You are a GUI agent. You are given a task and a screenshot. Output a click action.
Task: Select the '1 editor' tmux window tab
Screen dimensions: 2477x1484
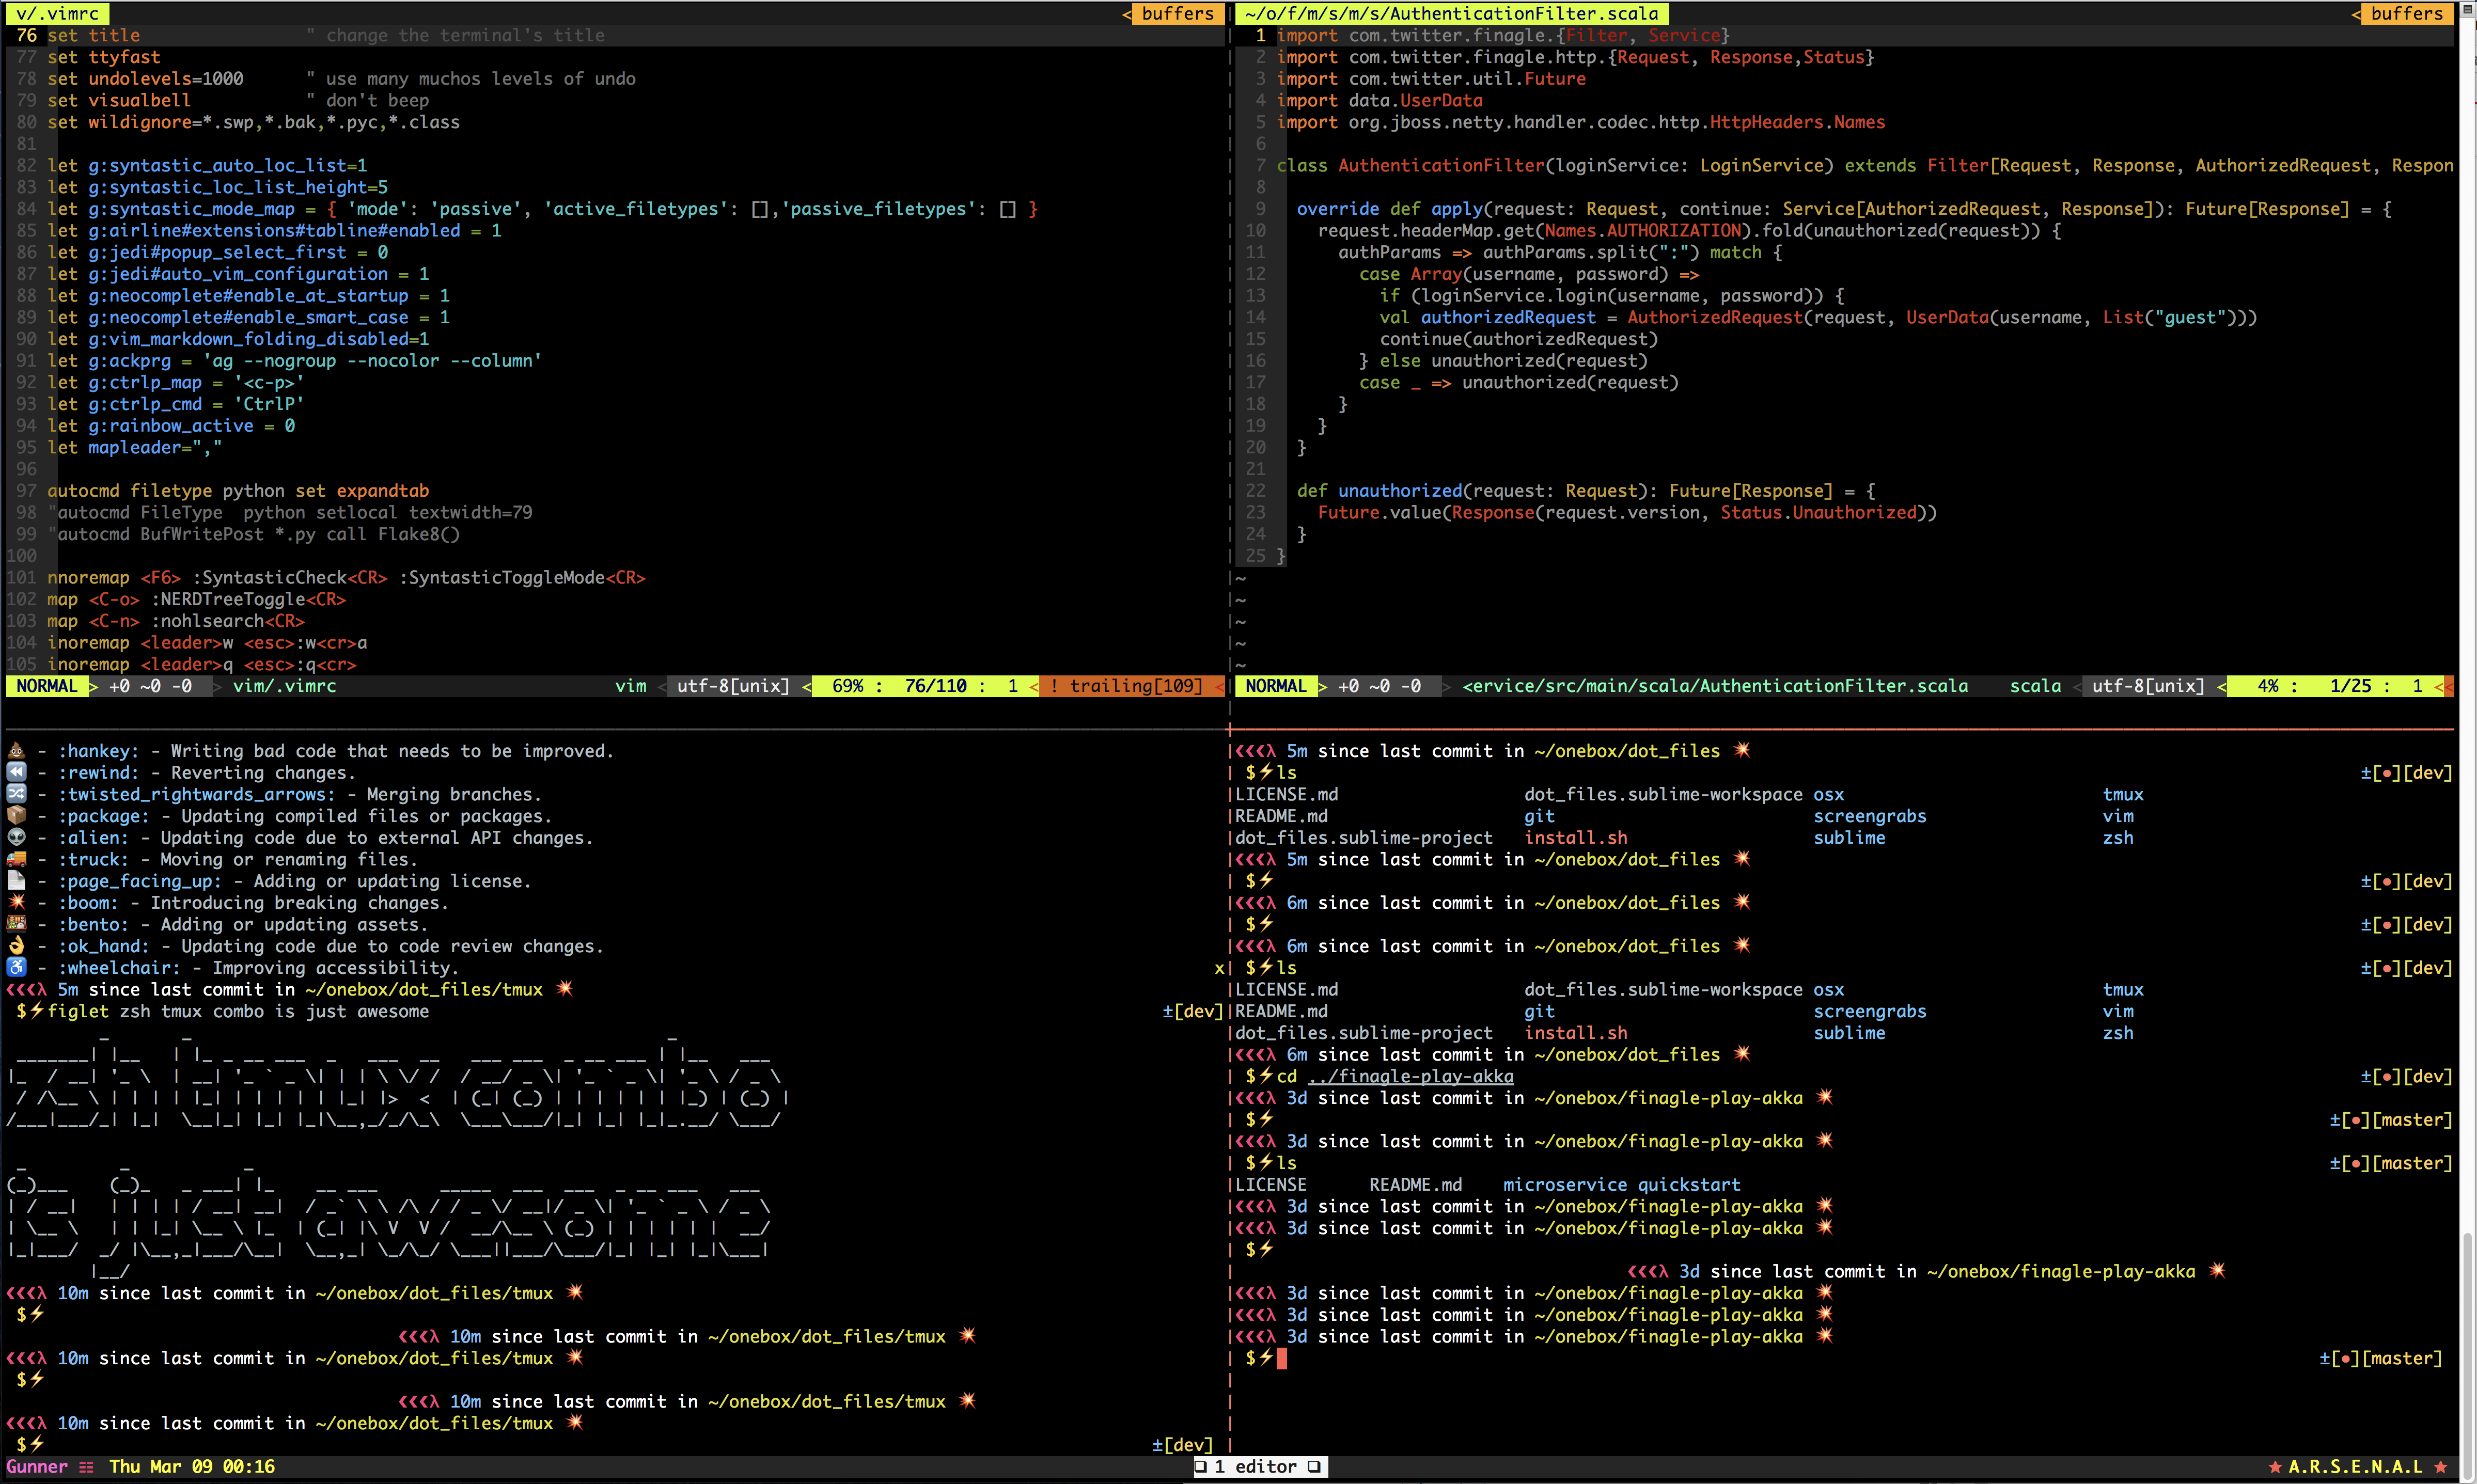[x=1260, y=1467]
